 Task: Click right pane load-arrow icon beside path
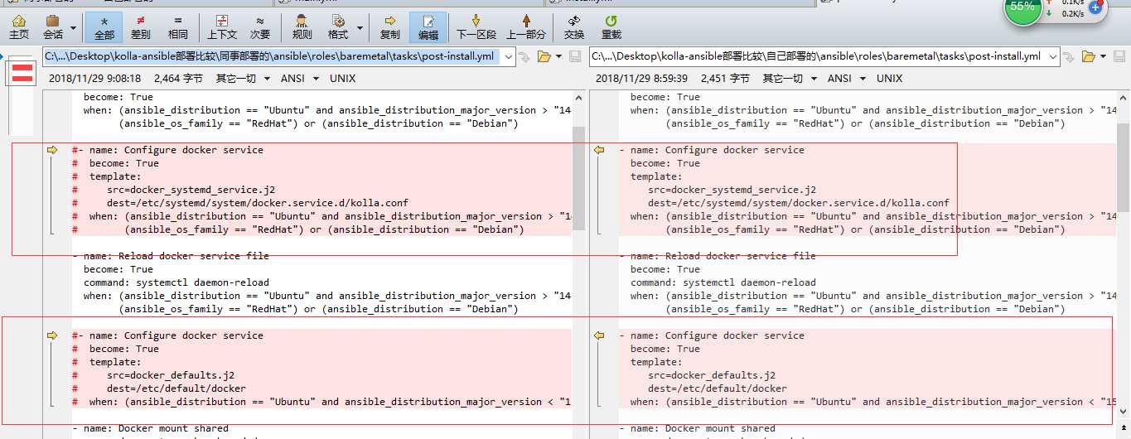pyautogui.click(x=1070, y=56)
